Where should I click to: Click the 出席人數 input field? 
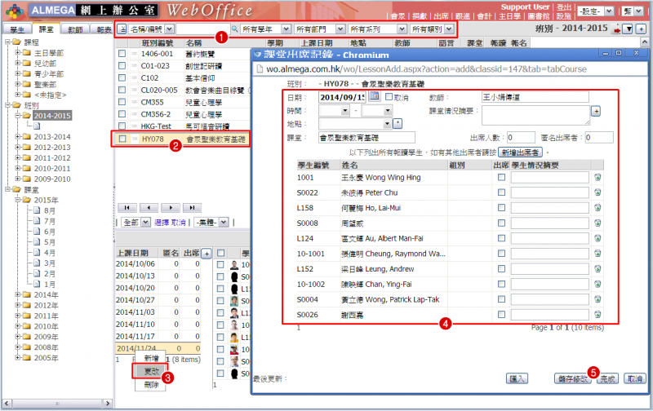point(521,137)
